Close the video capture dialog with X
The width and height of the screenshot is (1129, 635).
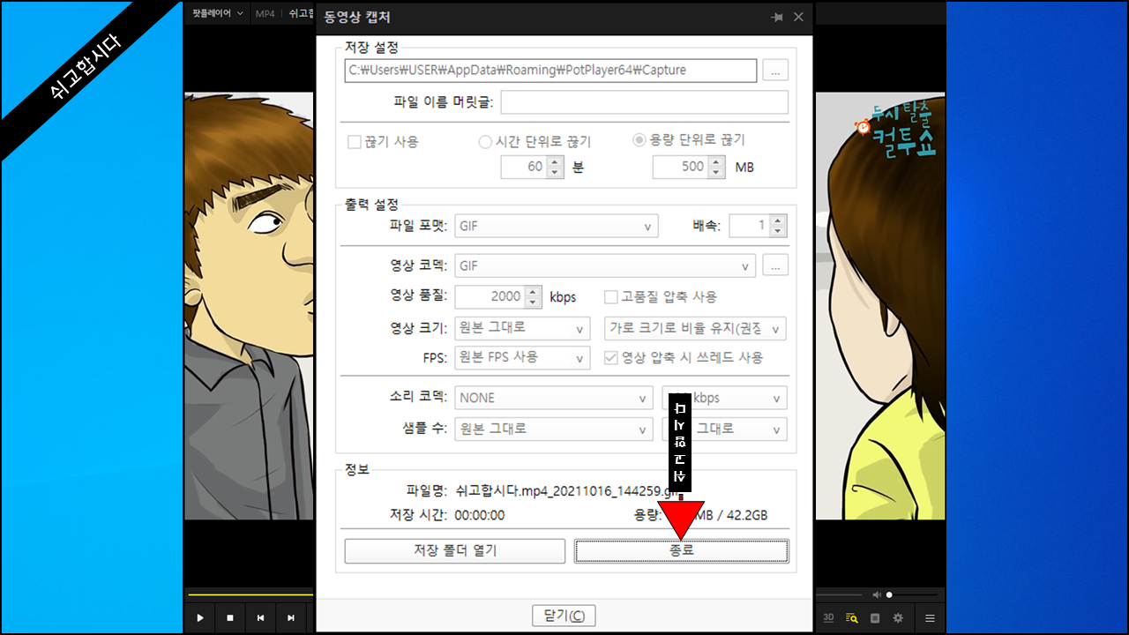tap(798, 17)
